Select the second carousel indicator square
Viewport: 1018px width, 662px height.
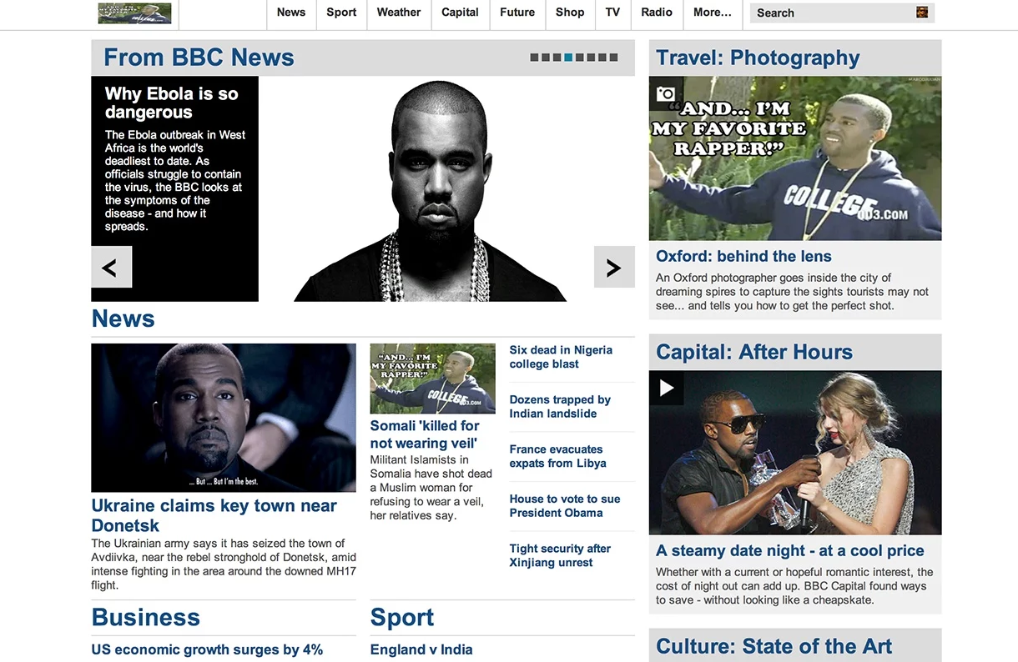point(546,58)
